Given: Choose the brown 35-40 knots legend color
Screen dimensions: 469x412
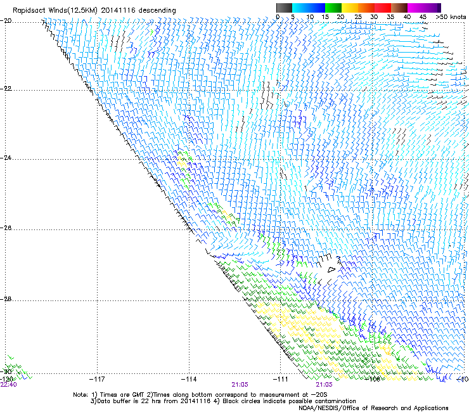Looking at the screenshot, I should [399, 8].
